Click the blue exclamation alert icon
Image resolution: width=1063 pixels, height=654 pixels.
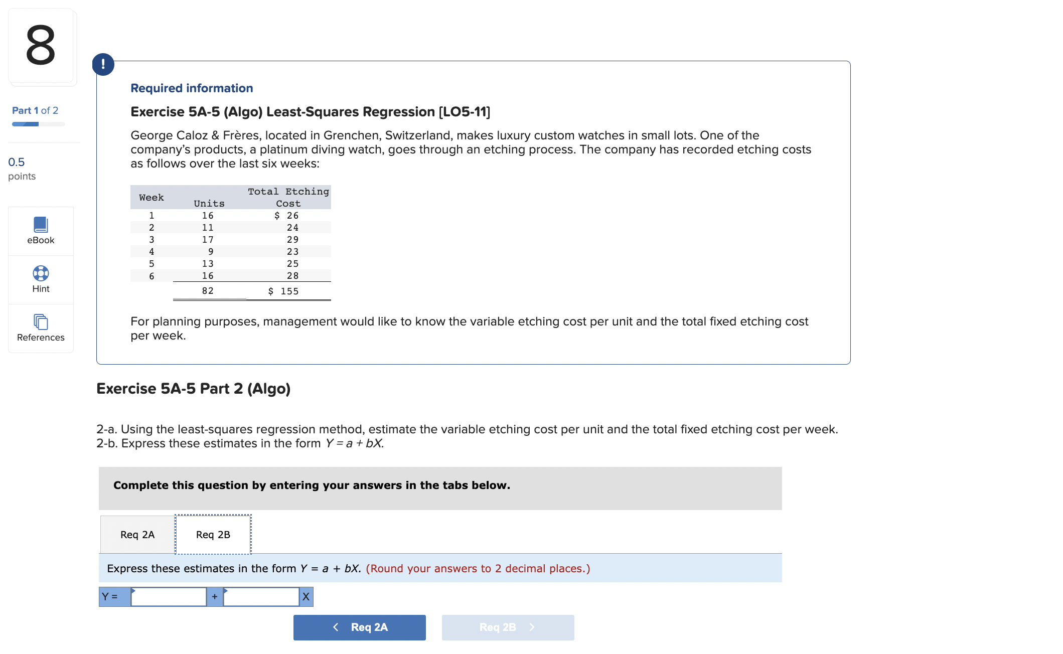(x=103, y=64)
